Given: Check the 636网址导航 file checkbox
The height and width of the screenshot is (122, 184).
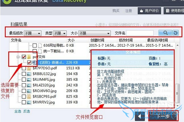Looking at the screenshot, I should 35,45.
